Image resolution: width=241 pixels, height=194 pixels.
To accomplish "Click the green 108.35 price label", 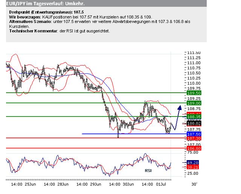I will pyautogui.click(x=194, y=117).
